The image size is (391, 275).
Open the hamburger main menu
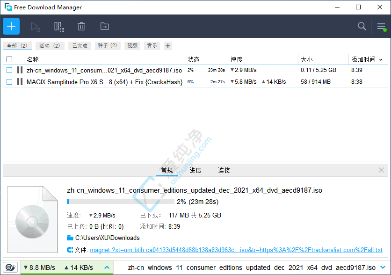[382, 27]
